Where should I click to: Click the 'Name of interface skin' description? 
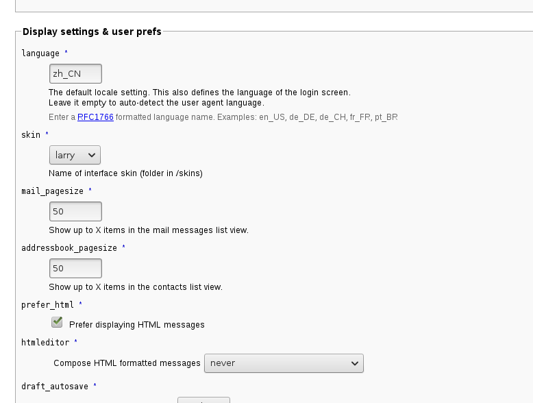pos(125,173)
